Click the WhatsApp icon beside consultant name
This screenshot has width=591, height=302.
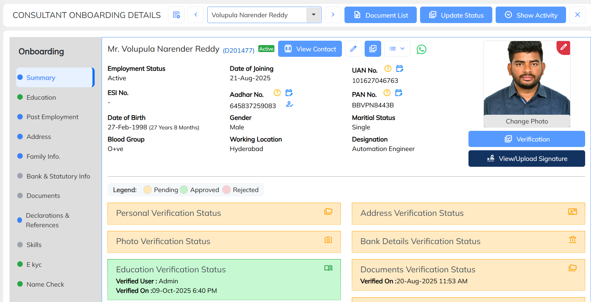[x=422, y=49]
